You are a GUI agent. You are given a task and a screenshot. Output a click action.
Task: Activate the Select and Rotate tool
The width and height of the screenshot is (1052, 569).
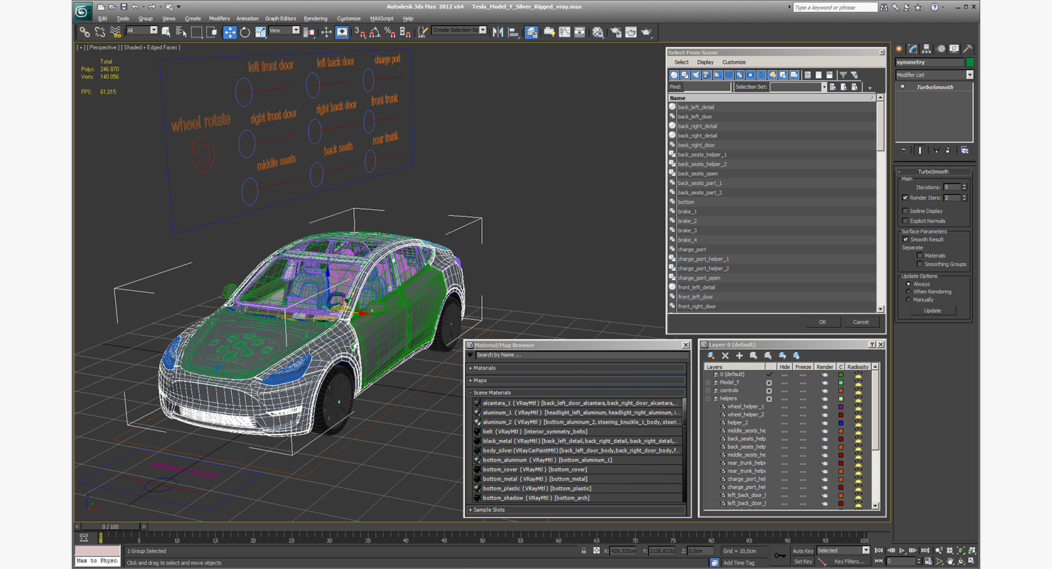tap(245, 32)
